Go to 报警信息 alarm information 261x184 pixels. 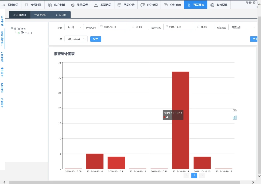click(102, 5)
